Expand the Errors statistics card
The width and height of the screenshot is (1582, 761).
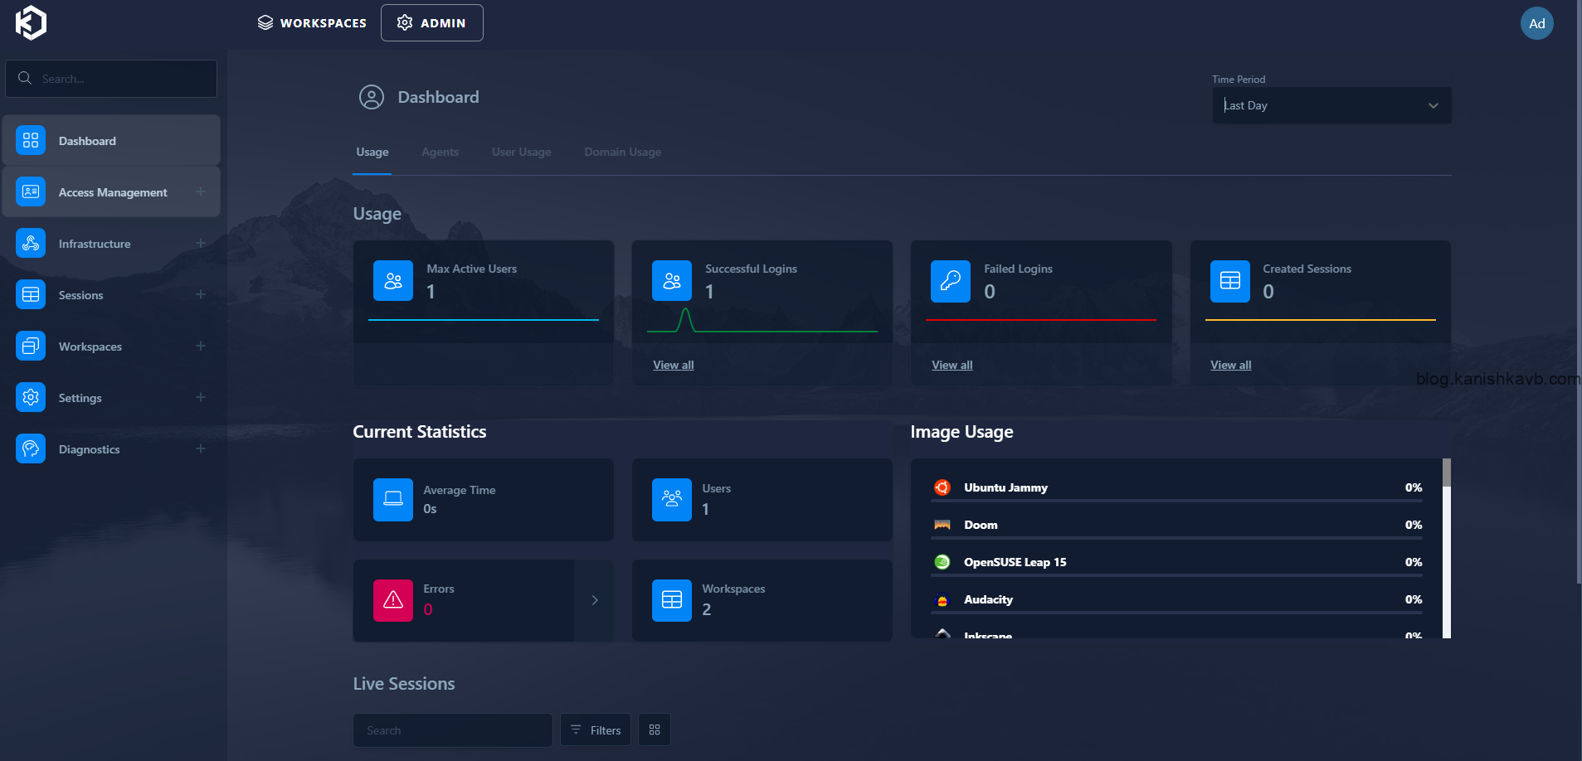(x=594, y=600)
